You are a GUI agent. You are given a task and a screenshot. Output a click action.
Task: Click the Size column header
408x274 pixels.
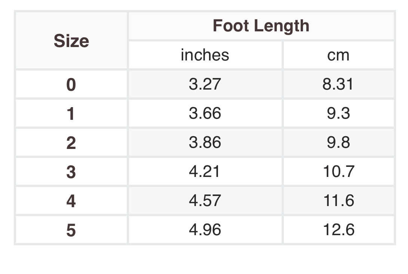coord(71,41)
